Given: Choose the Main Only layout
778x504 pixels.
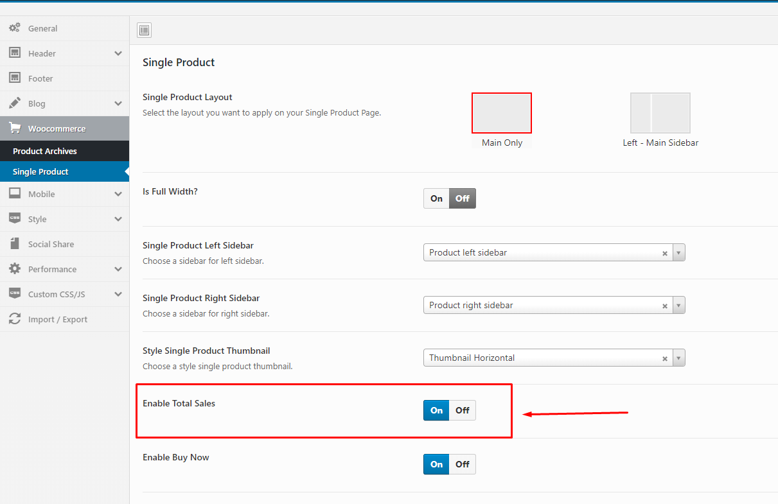Looking at the screenshot, I should [x=502, y=113].
